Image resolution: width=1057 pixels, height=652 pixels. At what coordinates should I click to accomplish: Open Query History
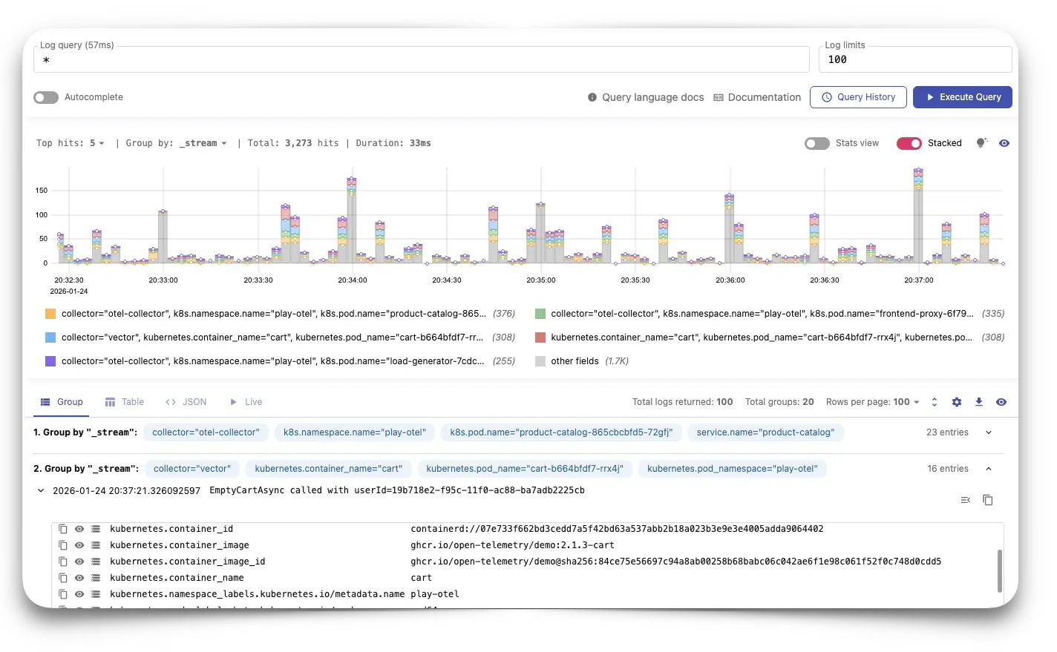pos(858,97)
